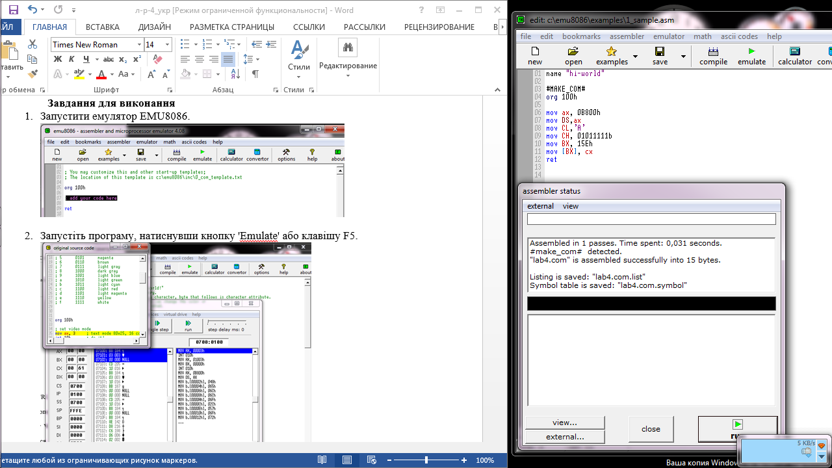
Task: Click the empty text field in assembler status
Action: pyautogui.click(x=651, y=220)
